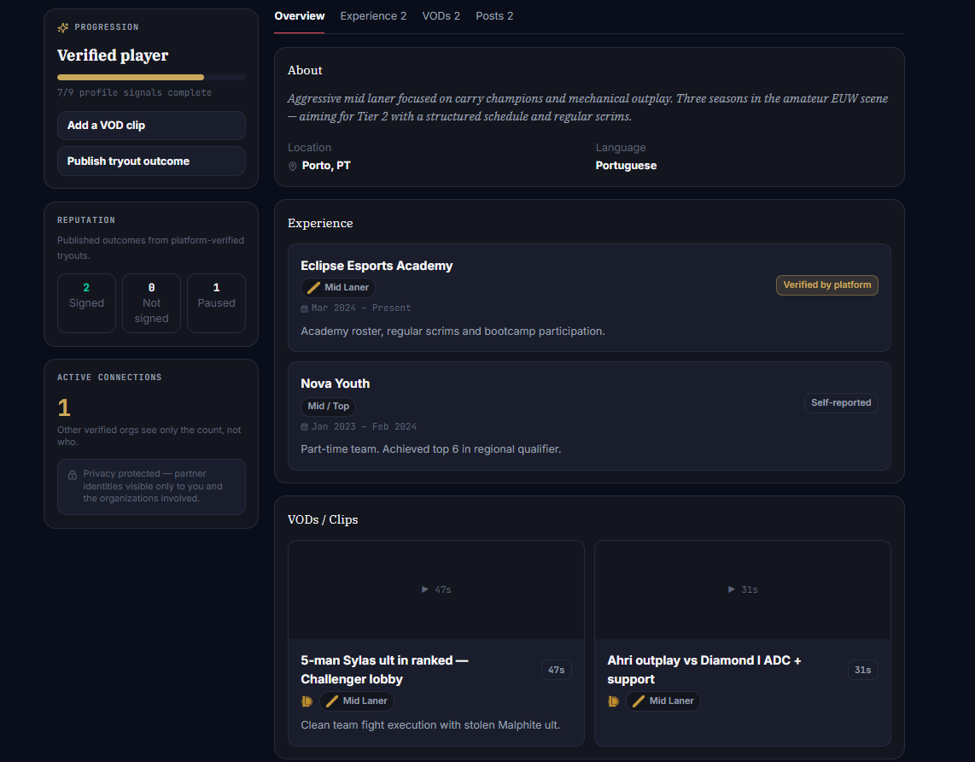Select the Mid / Top role tag

coord(329,406)
